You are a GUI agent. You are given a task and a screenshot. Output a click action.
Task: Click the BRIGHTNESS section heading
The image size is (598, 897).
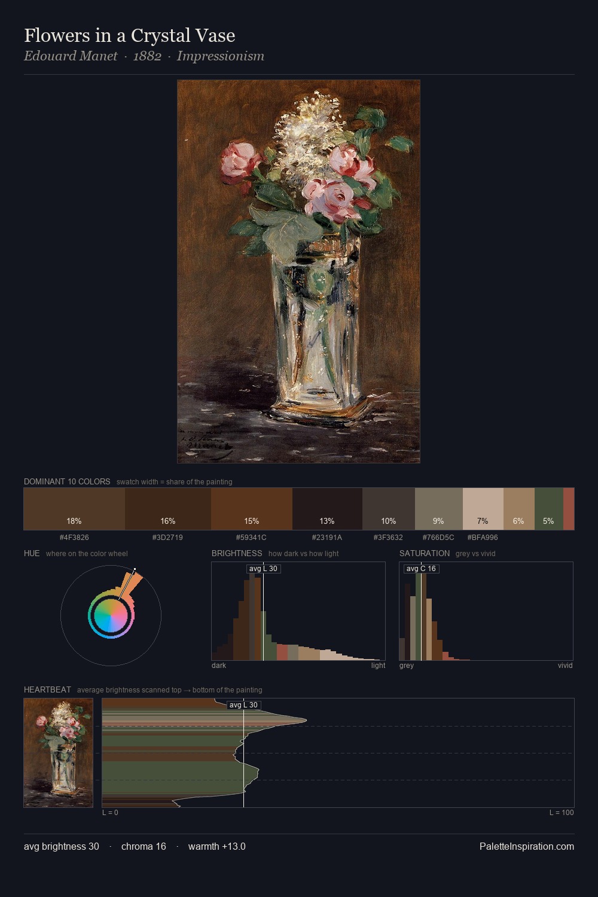click(x=237, y=553)
